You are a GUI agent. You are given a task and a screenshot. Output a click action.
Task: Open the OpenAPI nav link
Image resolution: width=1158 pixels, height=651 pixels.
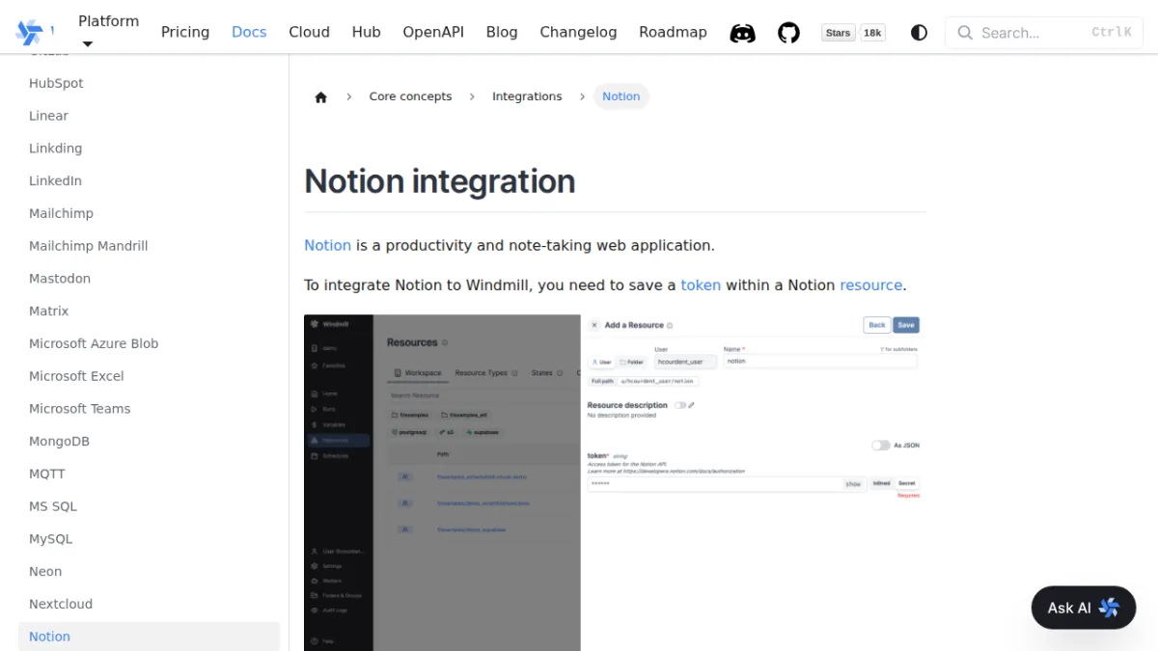click(x=433, y=32)
